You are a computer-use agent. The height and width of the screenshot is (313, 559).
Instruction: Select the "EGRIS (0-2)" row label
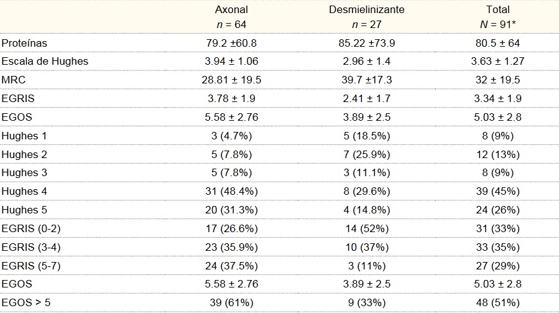31,228
